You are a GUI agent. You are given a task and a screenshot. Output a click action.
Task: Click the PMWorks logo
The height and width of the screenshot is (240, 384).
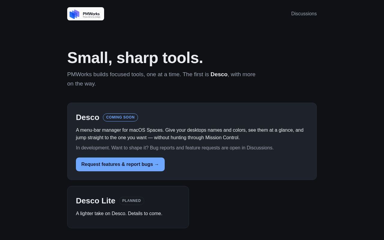click(85, 14)
